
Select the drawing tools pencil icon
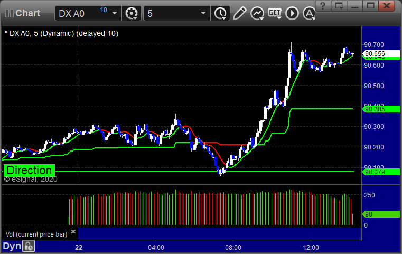click(240, 13)
